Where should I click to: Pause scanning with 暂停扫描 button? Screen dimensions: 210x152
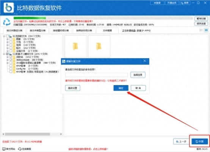[201, 19]
